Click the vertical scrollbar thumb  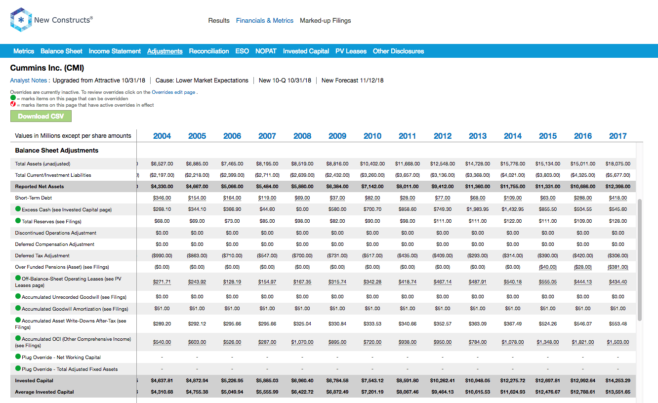(641, 260)
